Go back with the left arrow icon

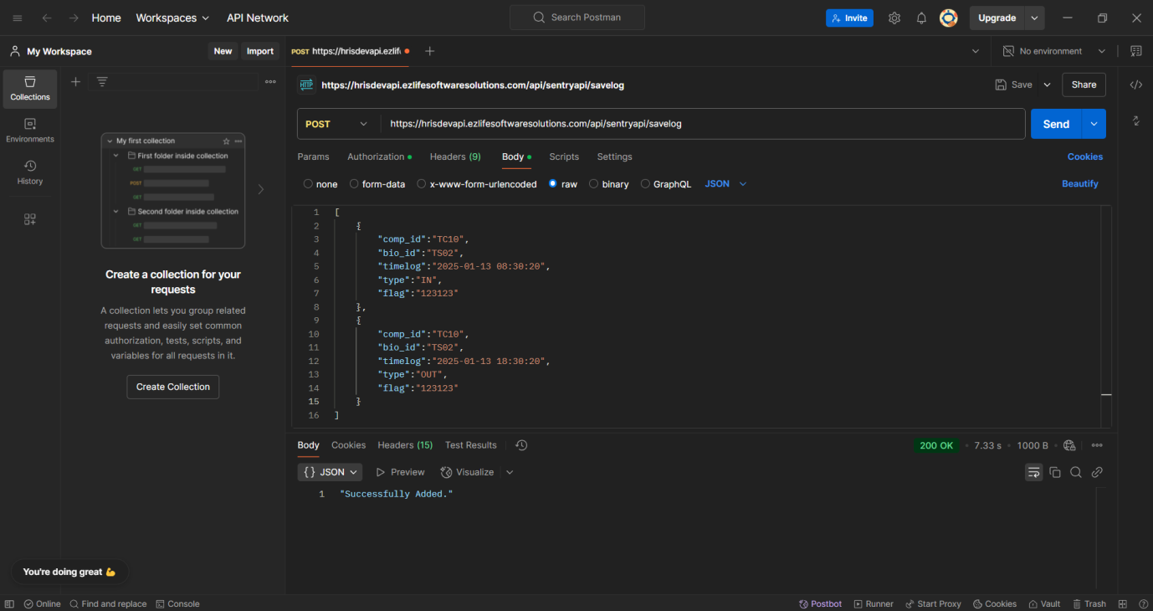(47, 18)
